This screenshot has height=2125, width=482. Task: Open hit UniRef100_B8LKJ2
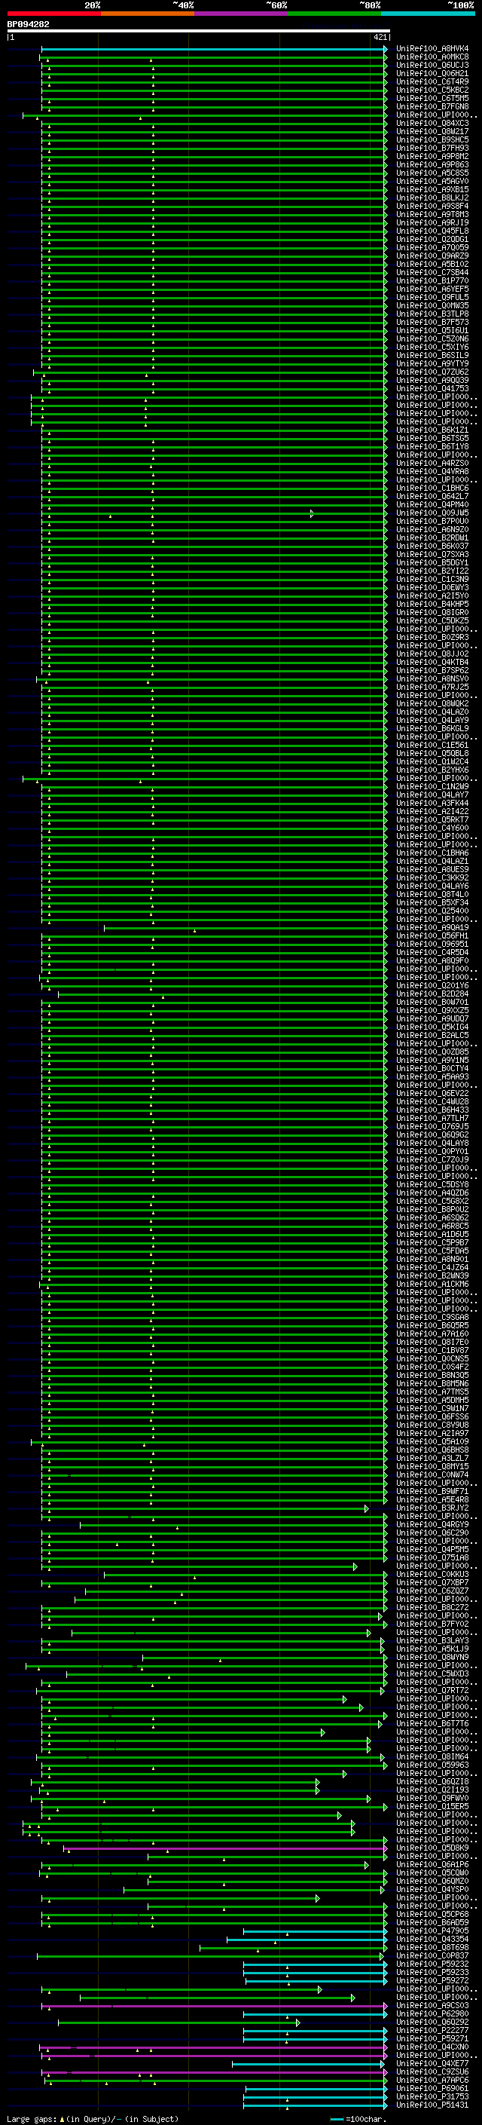432,197
